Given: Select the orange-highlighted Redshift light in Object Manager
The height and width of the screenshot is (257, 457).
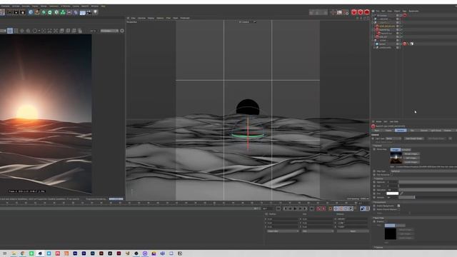Looking at the screenshot, I should (387, 26).
